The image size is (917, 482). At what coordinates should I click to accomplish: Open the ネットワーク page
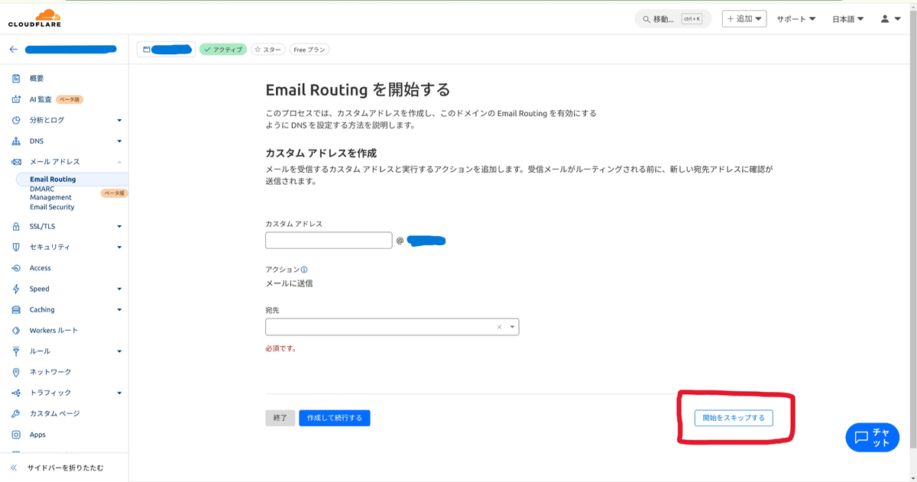click(x=50, y=372)
